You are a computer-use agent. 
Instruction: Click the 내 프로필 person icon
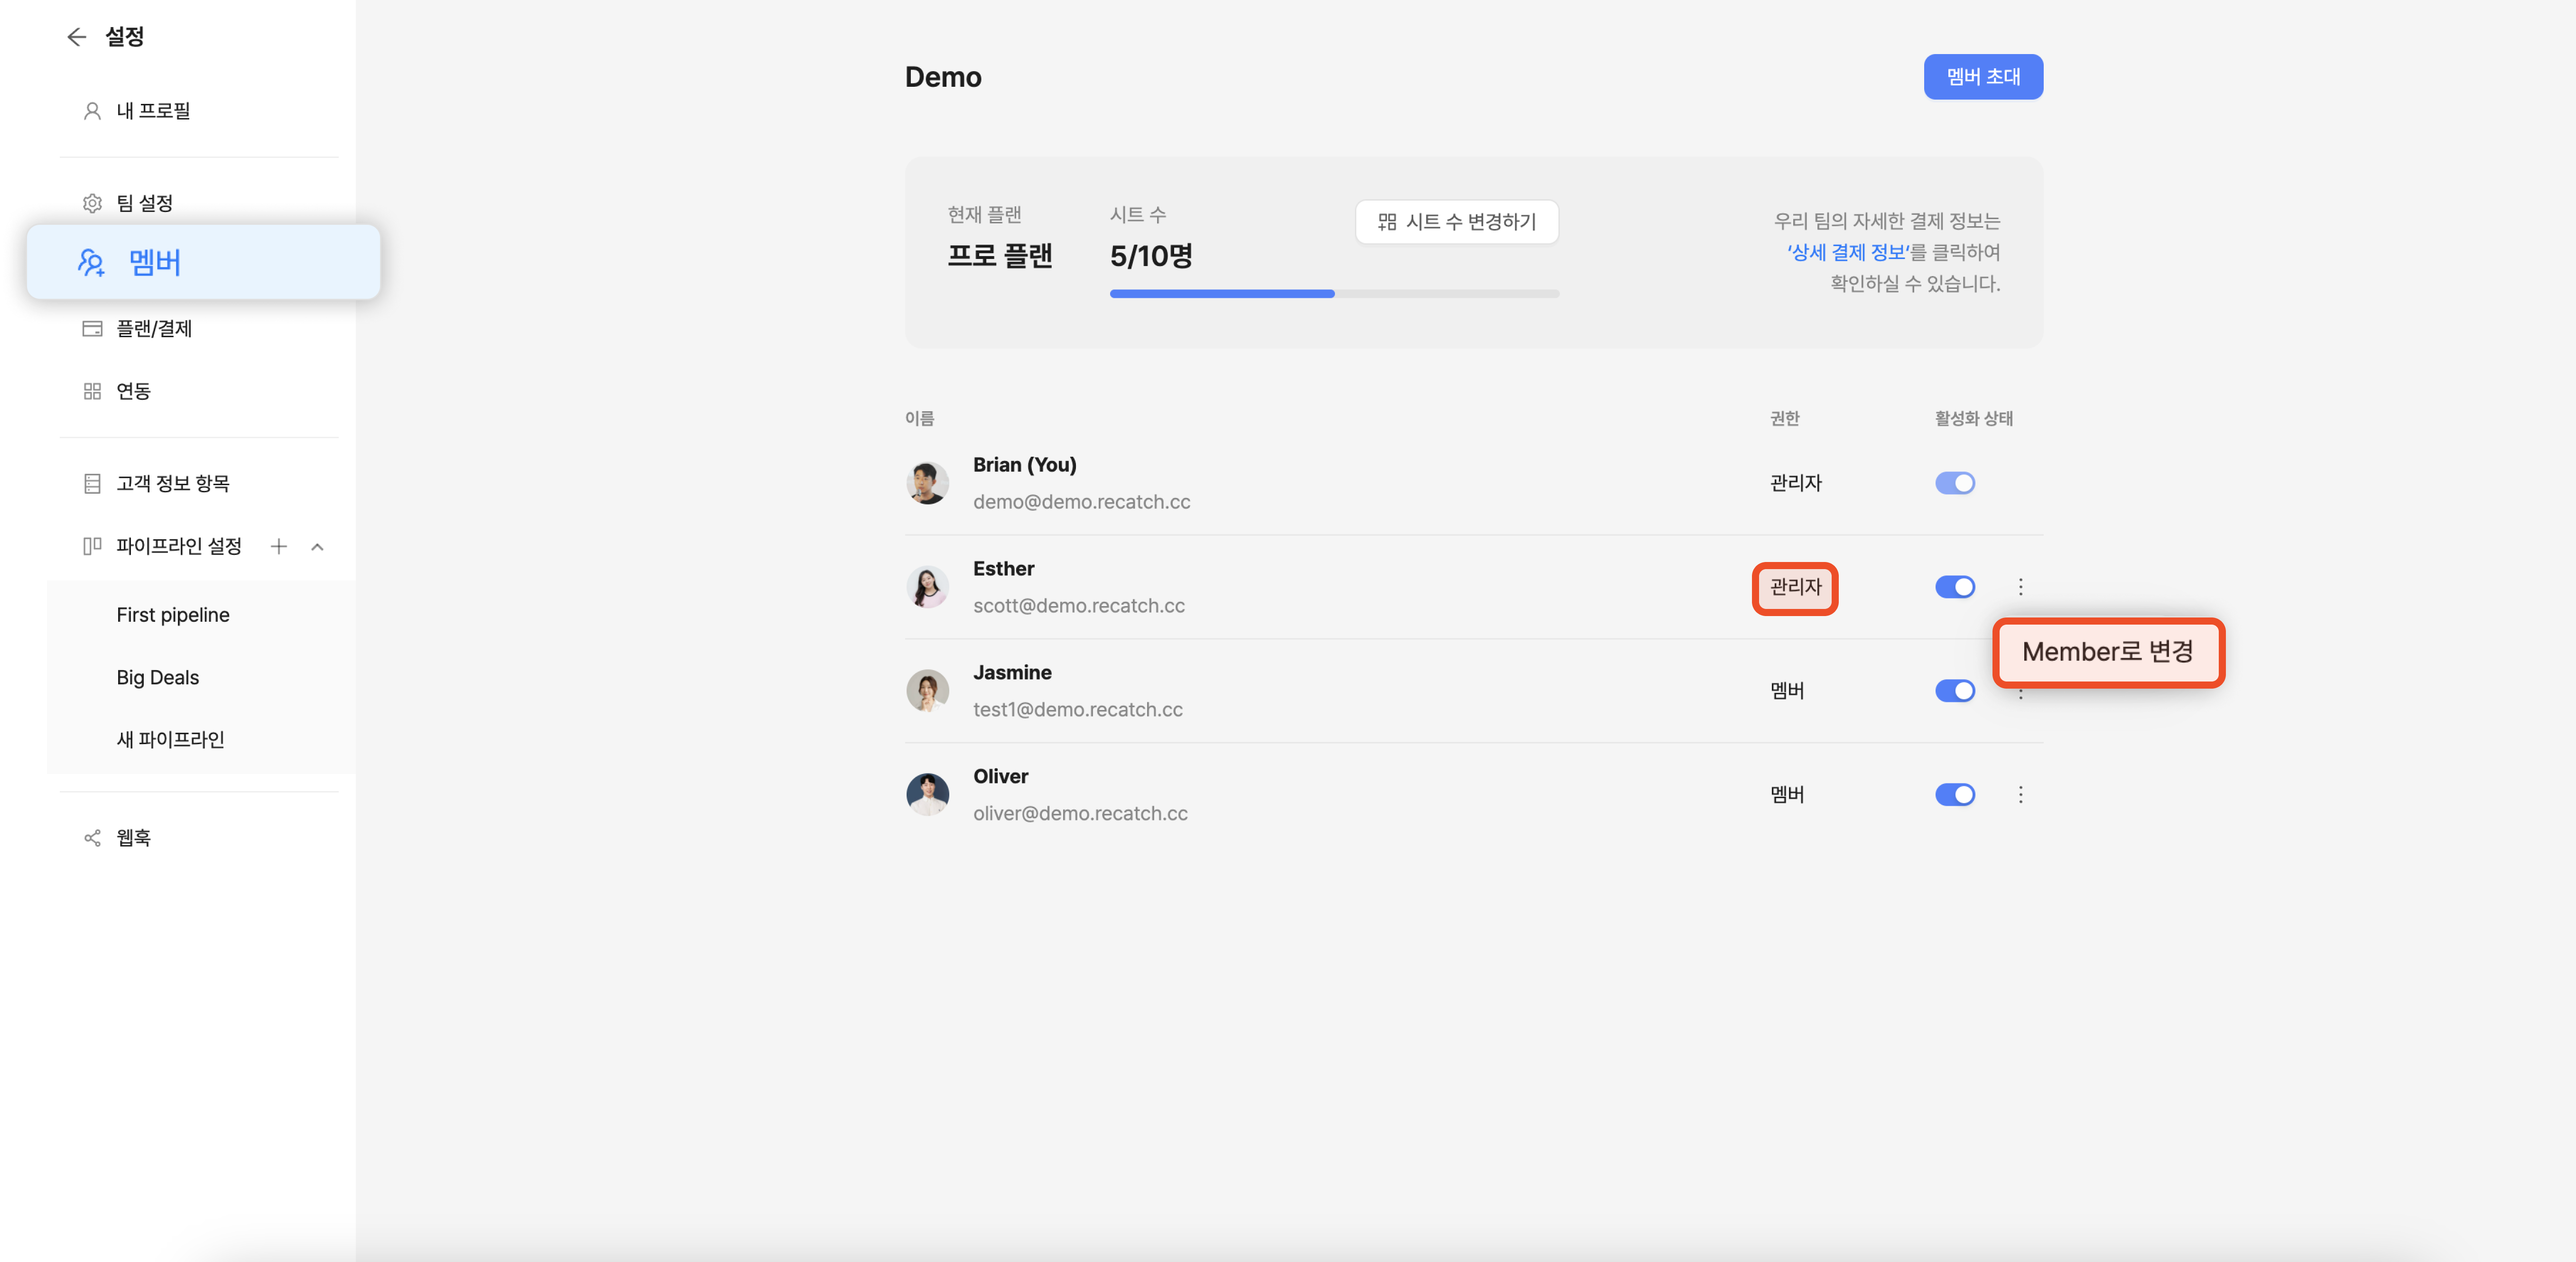point(92,111)
